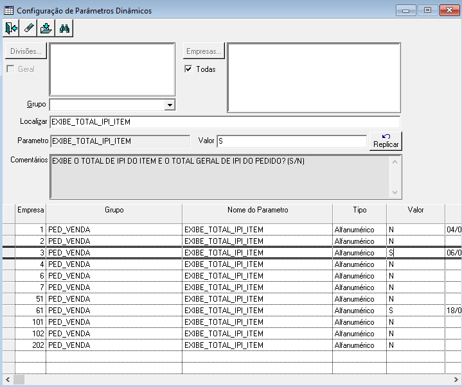The image size is (462, 387).
Task: Click parameter name in Empresa 51 row
Action: point(257,298)
